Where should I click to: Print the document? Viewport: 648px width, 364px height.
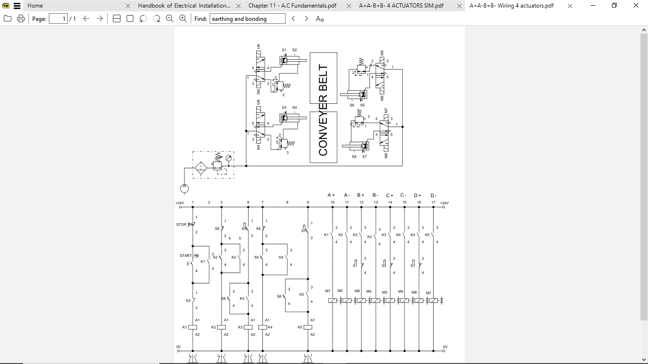click(x=20, y=18)
